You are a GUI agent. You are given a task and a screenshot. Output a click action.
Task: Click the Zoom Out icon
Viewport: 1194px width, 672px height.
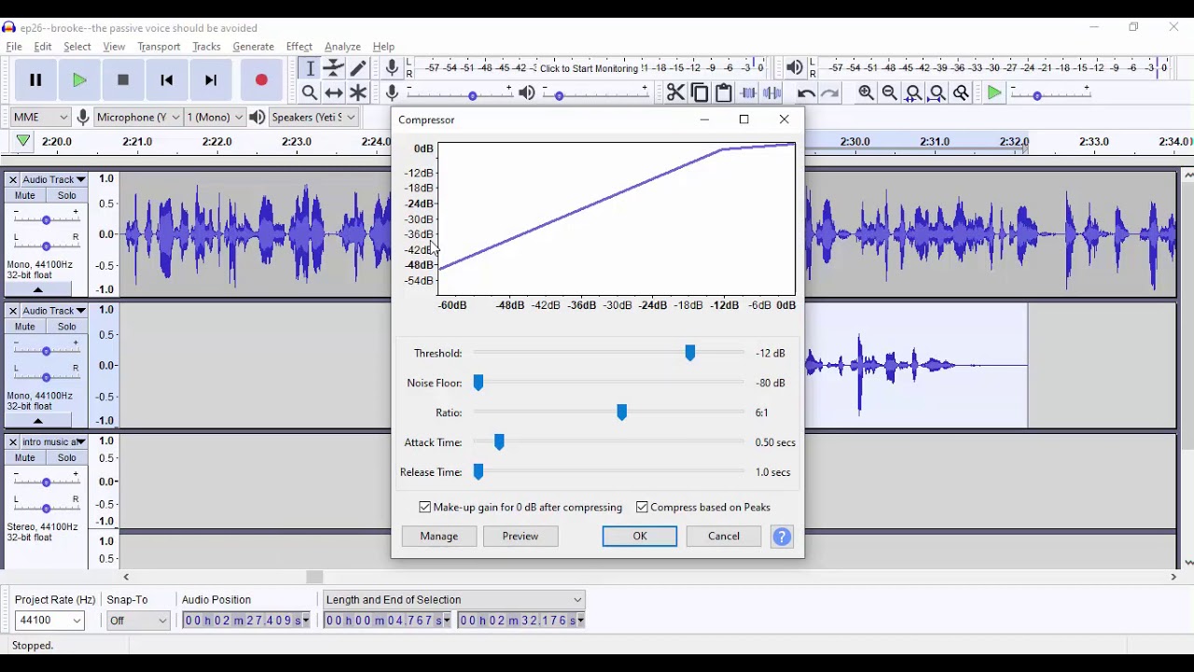[x=890, y=92]
